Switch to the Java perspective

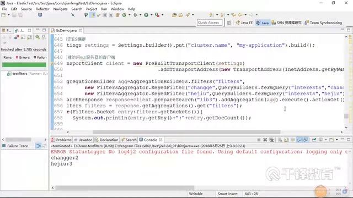coord(263,23)
